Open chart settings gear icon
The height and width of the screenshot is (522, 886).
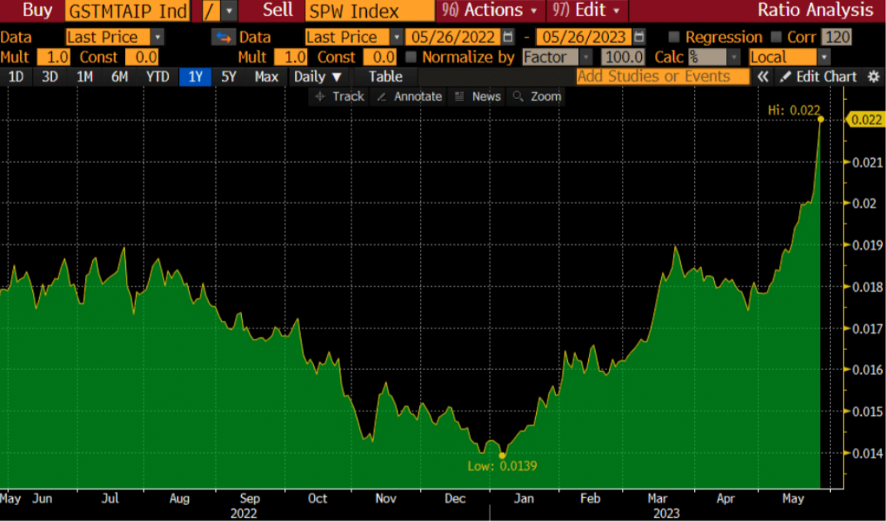(x=873, y=77)
